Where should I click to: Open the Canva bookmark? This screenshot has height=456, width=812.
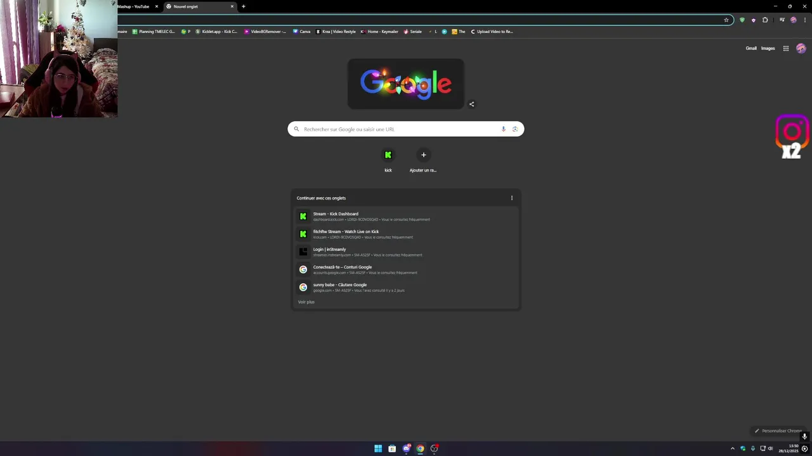pos(302,31)
